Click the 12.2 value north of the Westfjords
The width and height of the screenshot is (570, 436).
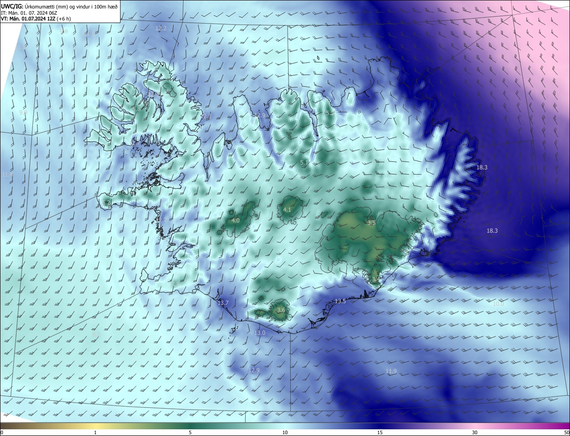point(161,28)
